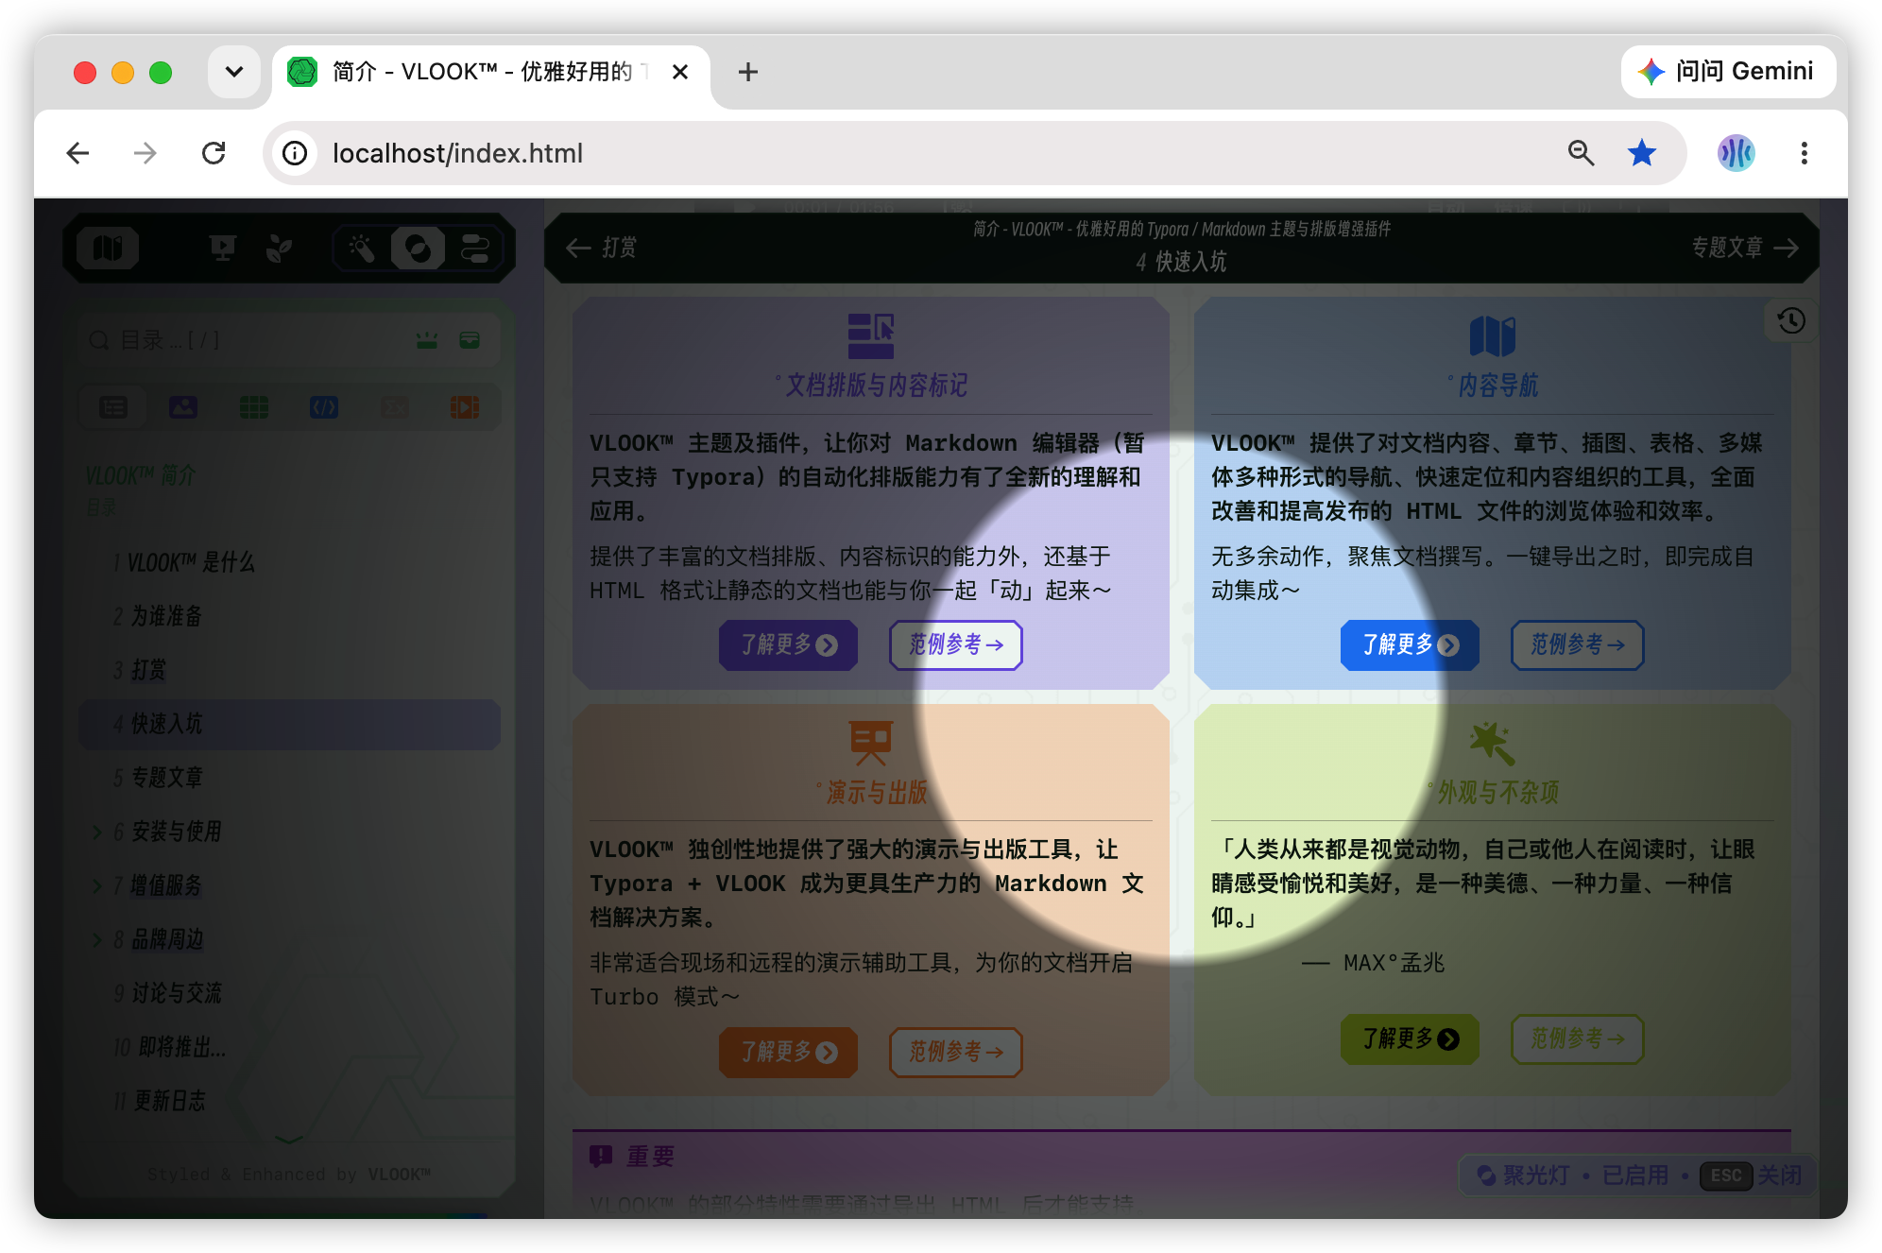Click the green crown-shaped icon beside search

click(427, 340)
